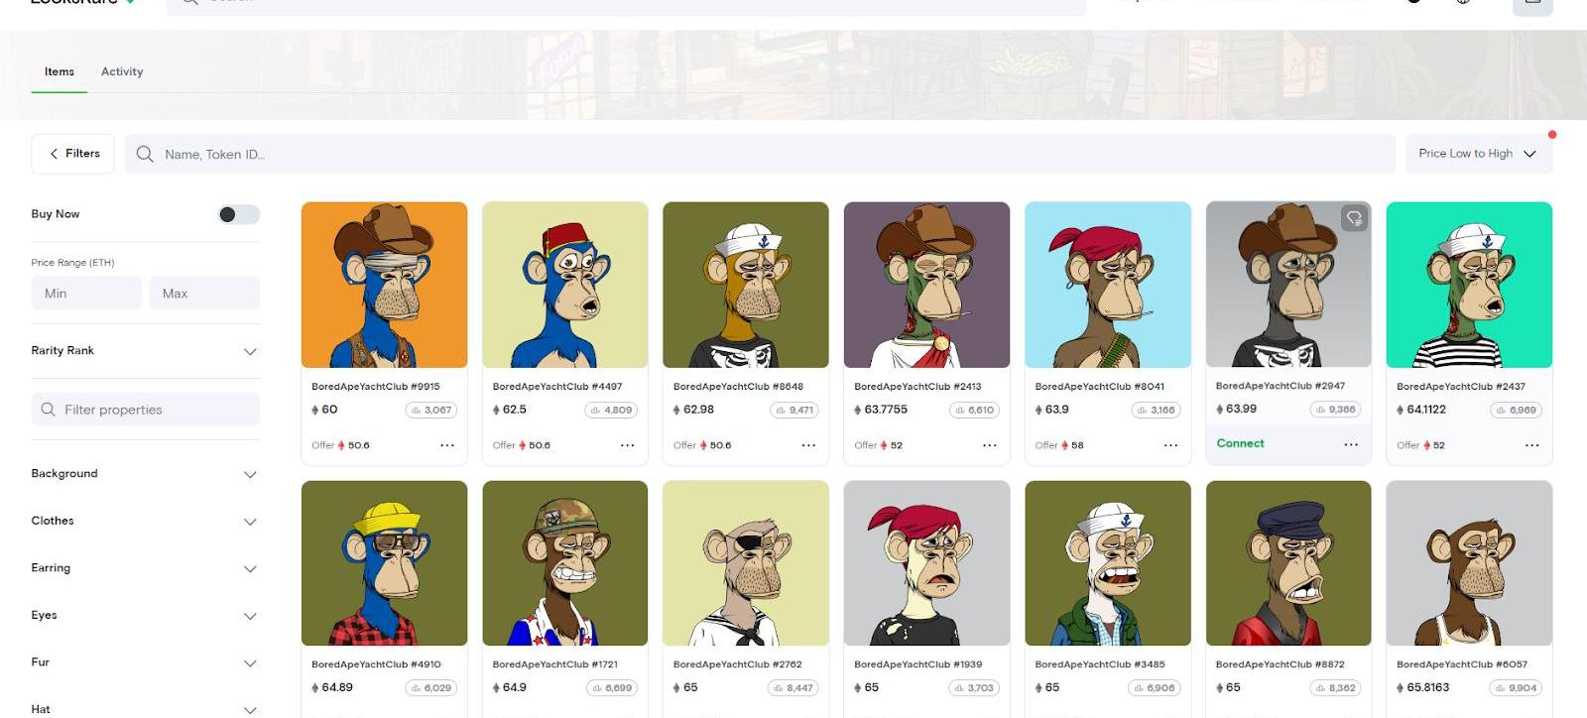Expand the Rarity Rank filter
The image size is (1587, 718).
[145, 351]
